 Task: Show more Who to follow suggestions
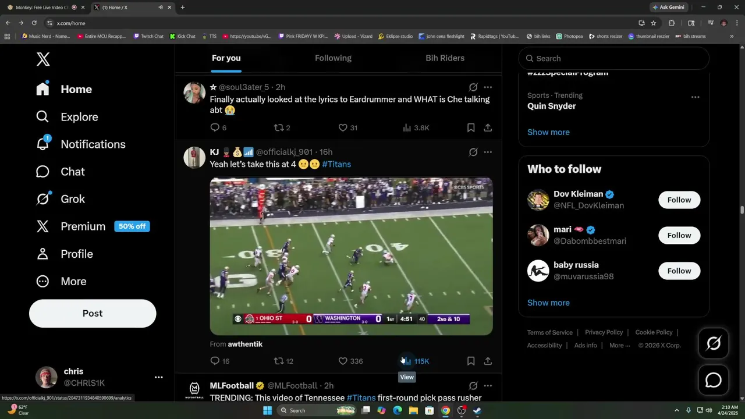tap(548, 303)
